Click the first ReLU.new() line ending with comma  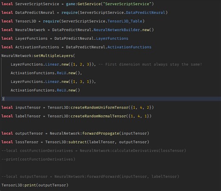pyautogui.click(x=46, y=73)
